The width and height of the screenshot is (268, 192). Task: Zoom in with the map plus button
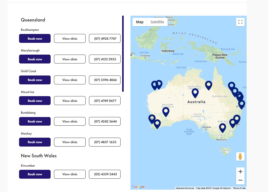pos(240,172)
